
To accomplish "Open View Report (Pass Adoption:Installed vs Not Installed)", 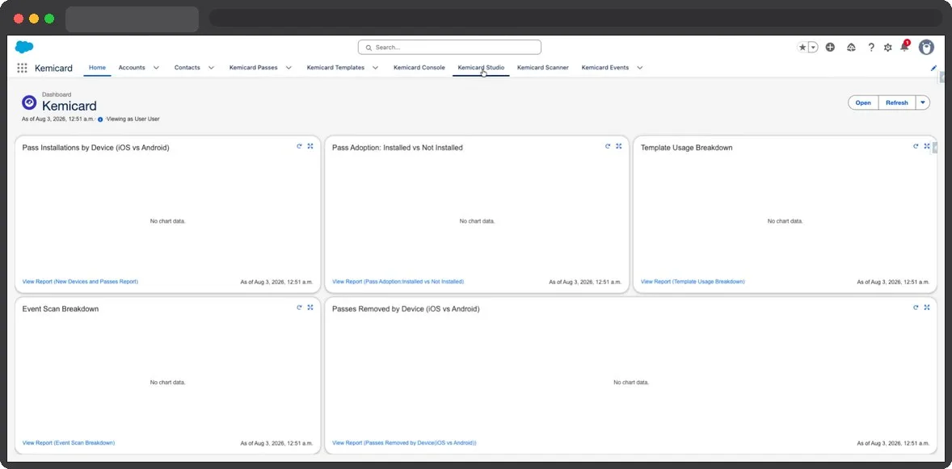I will point(398,282).
